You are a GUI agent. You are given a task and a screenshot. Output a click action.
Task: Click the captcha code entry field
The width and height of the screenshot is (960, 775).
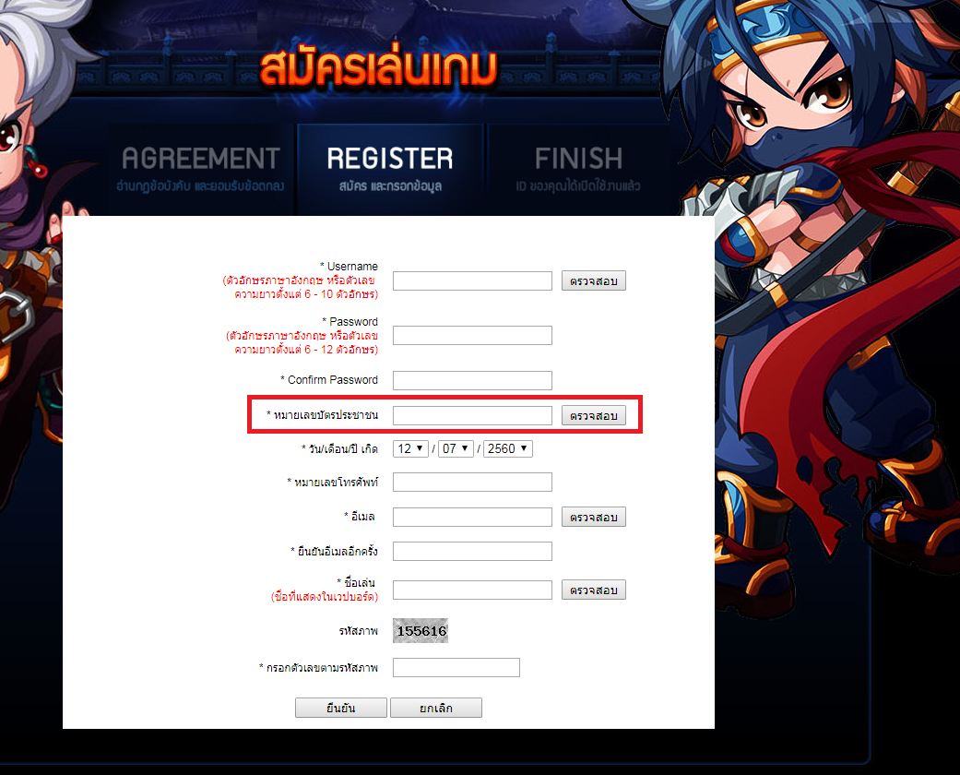pos(456,668)
